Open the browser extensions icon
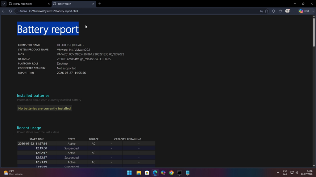 [273, 11]
